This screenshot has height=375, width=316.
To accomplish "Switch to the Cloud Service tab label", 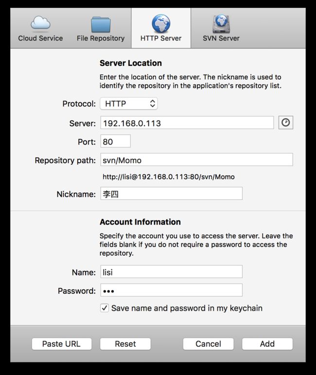I will [40, 38].
